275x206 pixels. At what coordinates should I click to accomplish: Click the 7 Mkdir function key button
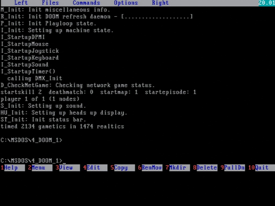click(x=178, y=168)
